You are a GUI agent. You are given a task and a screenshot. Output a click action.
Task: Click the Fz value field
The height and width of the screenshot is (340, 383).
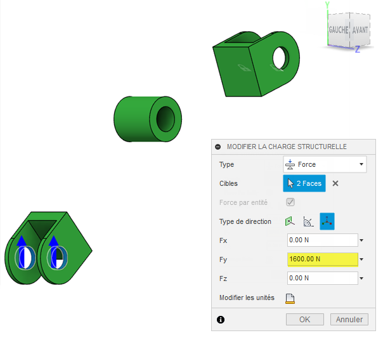pyautogui.click(x=322, y=278)
